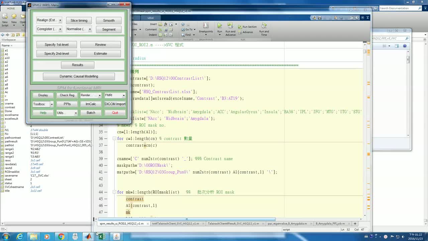Click the Segment button in SPM menu
Screen dimensions: 428x241
[x=109, y=29]
